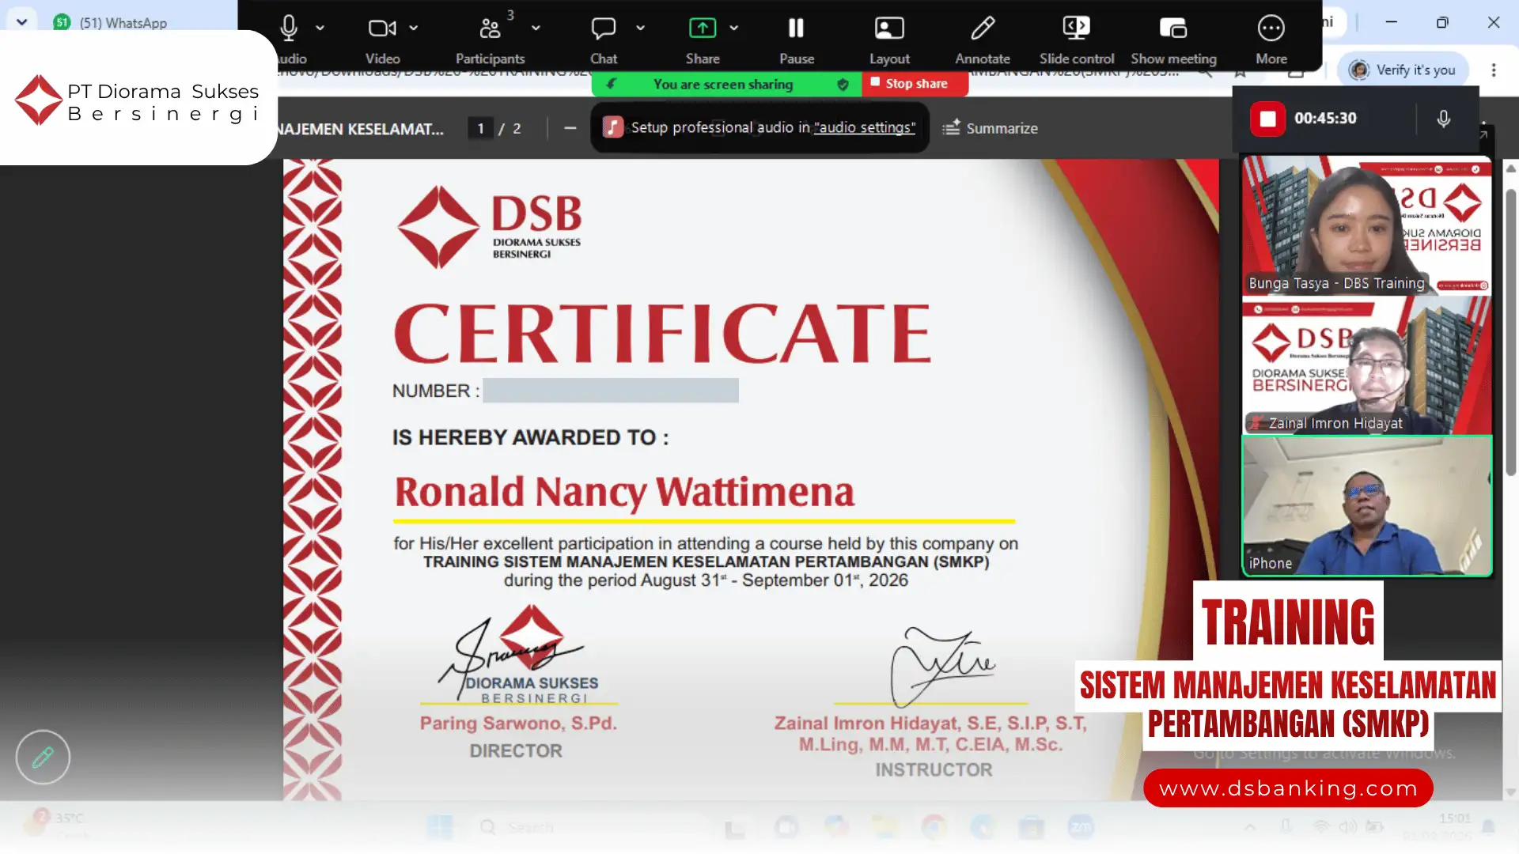The height and width of the screenshot is (854, 1519).
Task: Toggle the recorder microphone icon
Action: (x=1443, y=119)
